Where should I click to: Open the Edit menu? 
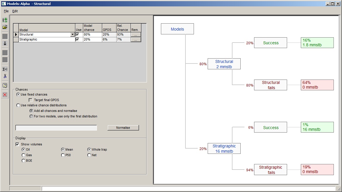coord(15,11)
